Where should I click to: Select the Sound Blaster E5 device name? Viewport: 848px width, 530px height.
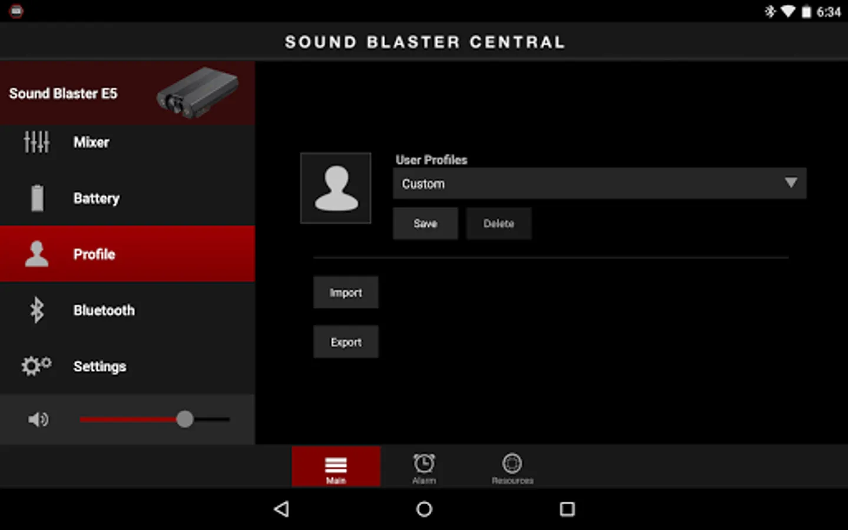point(63,93)
